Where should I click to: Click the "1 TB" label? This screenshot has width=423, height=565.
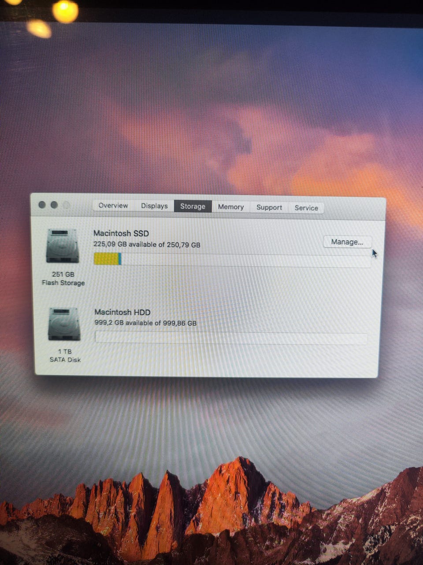coord(65,351)
